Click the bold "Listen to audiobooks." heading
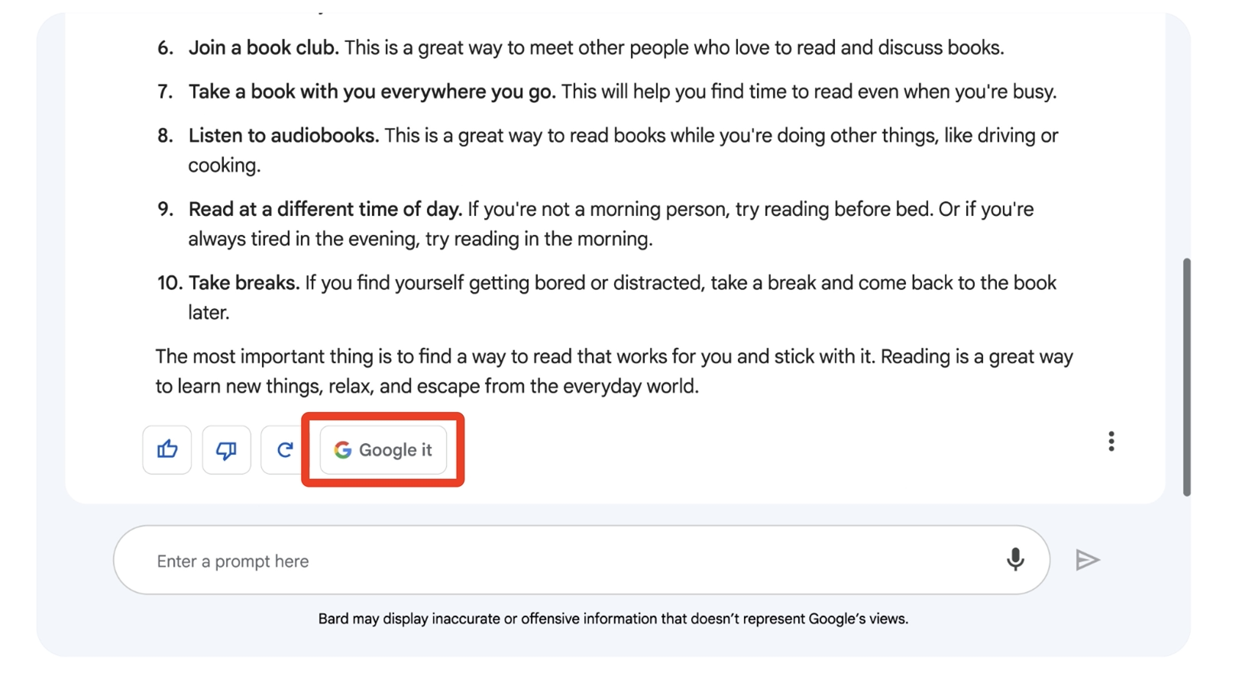 [x=283, y=136]
